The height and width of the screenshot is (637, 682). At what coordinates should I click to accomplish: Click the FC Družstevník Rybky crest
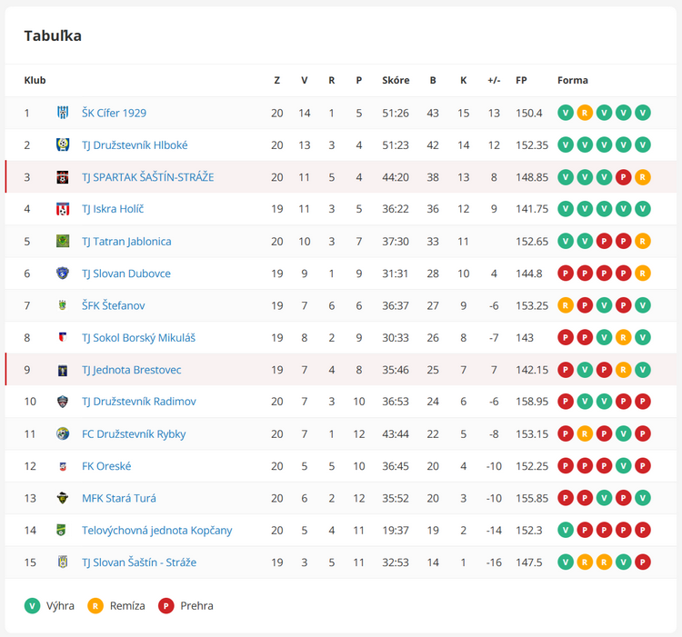pyautogui.click(x=63, y=433)
